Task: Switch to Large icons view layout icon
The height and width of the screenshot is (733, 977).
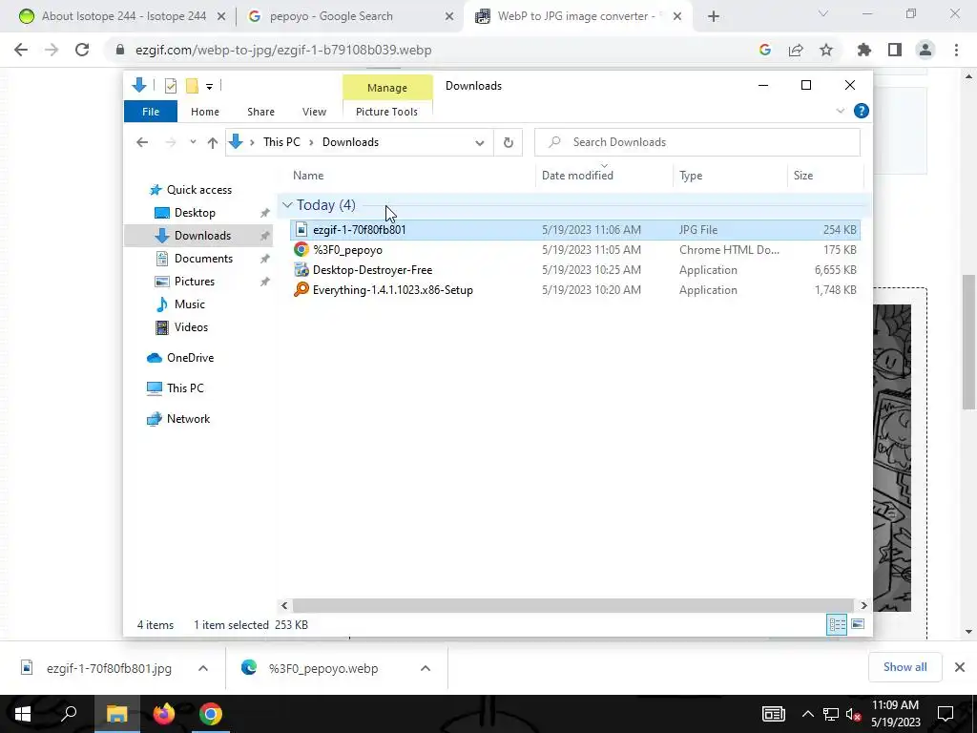Action: pos(858,624)
